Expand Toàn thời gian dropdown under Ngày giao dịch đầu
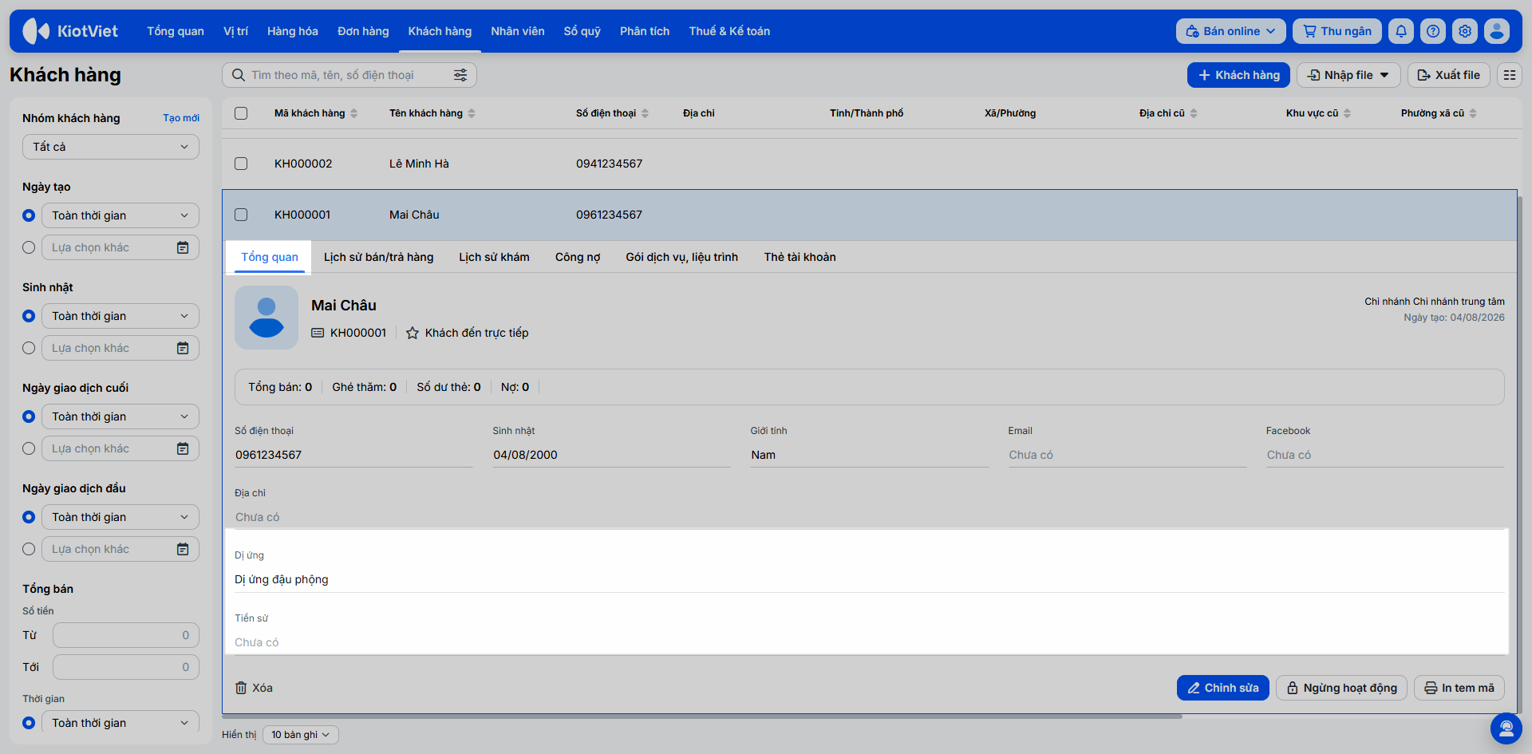1532x754 pixels. (x=120, y=517)
